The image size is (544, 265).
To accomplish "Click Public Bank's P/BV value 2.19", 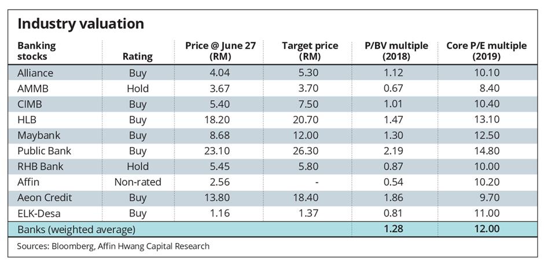I will [396, 151].
